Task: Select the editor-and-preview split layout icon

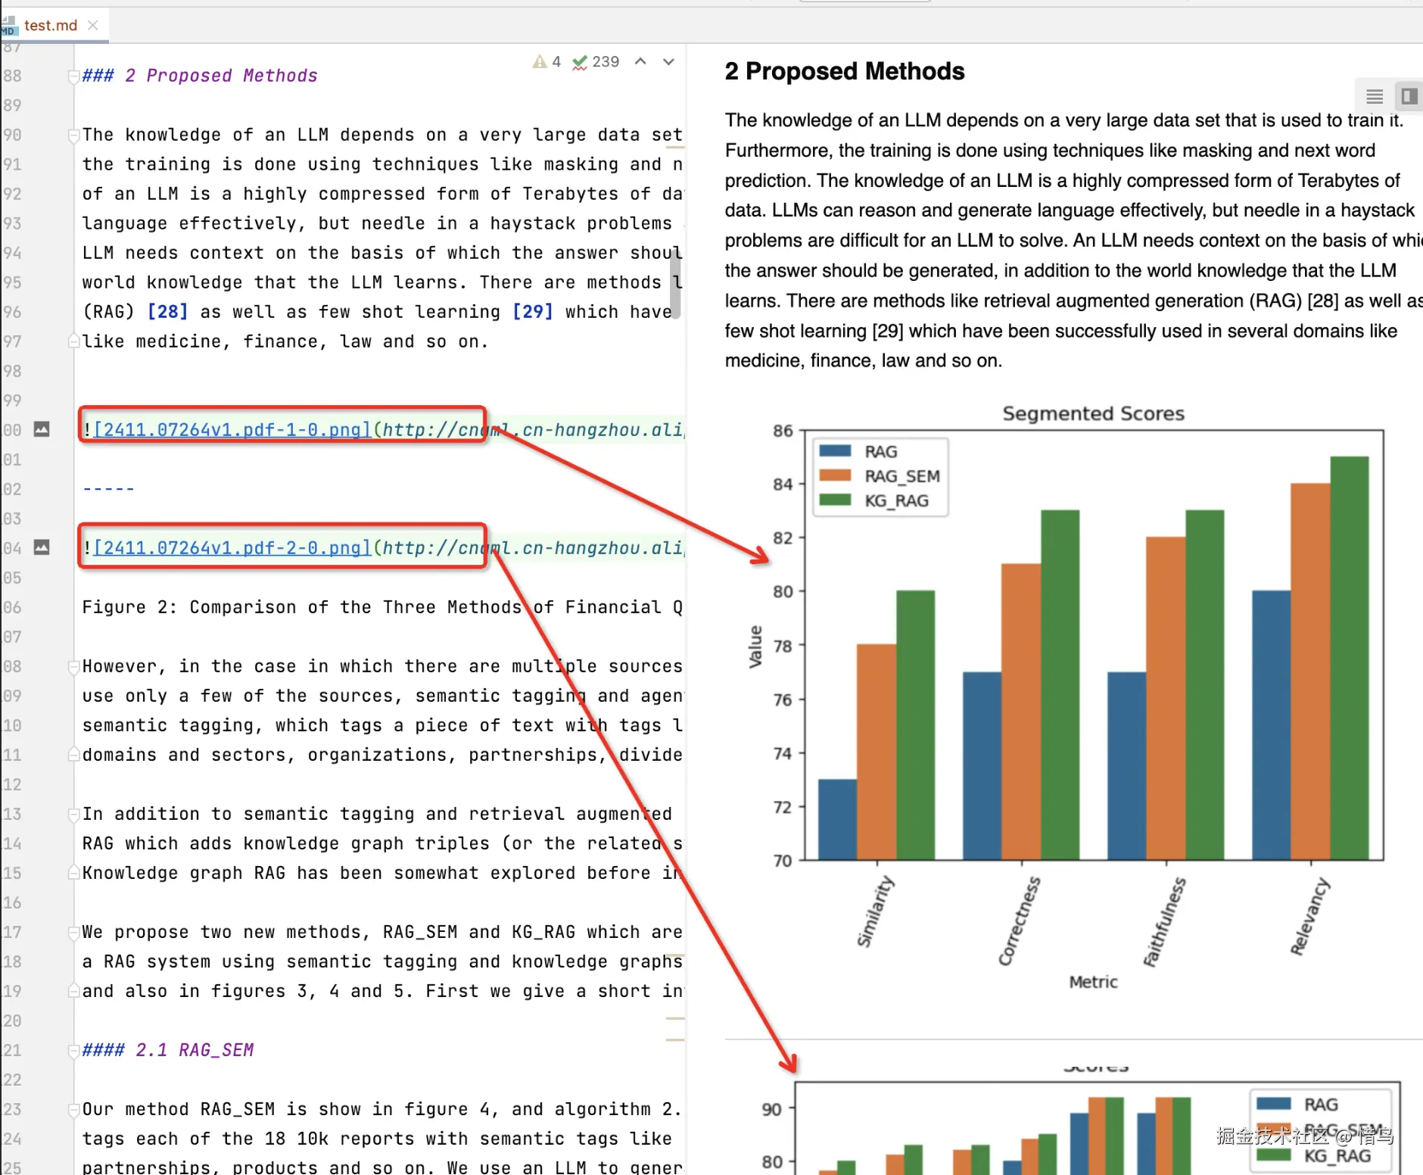Action: pyautogui.click(x=1409, y=96)
